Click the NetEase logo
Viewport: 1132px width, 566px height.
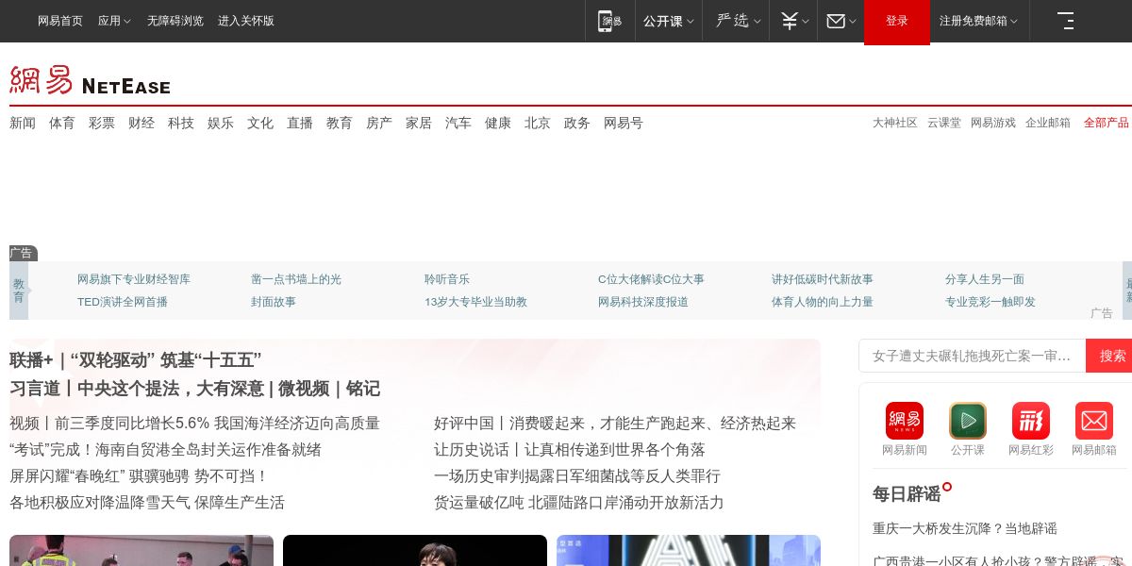point(90,80)
